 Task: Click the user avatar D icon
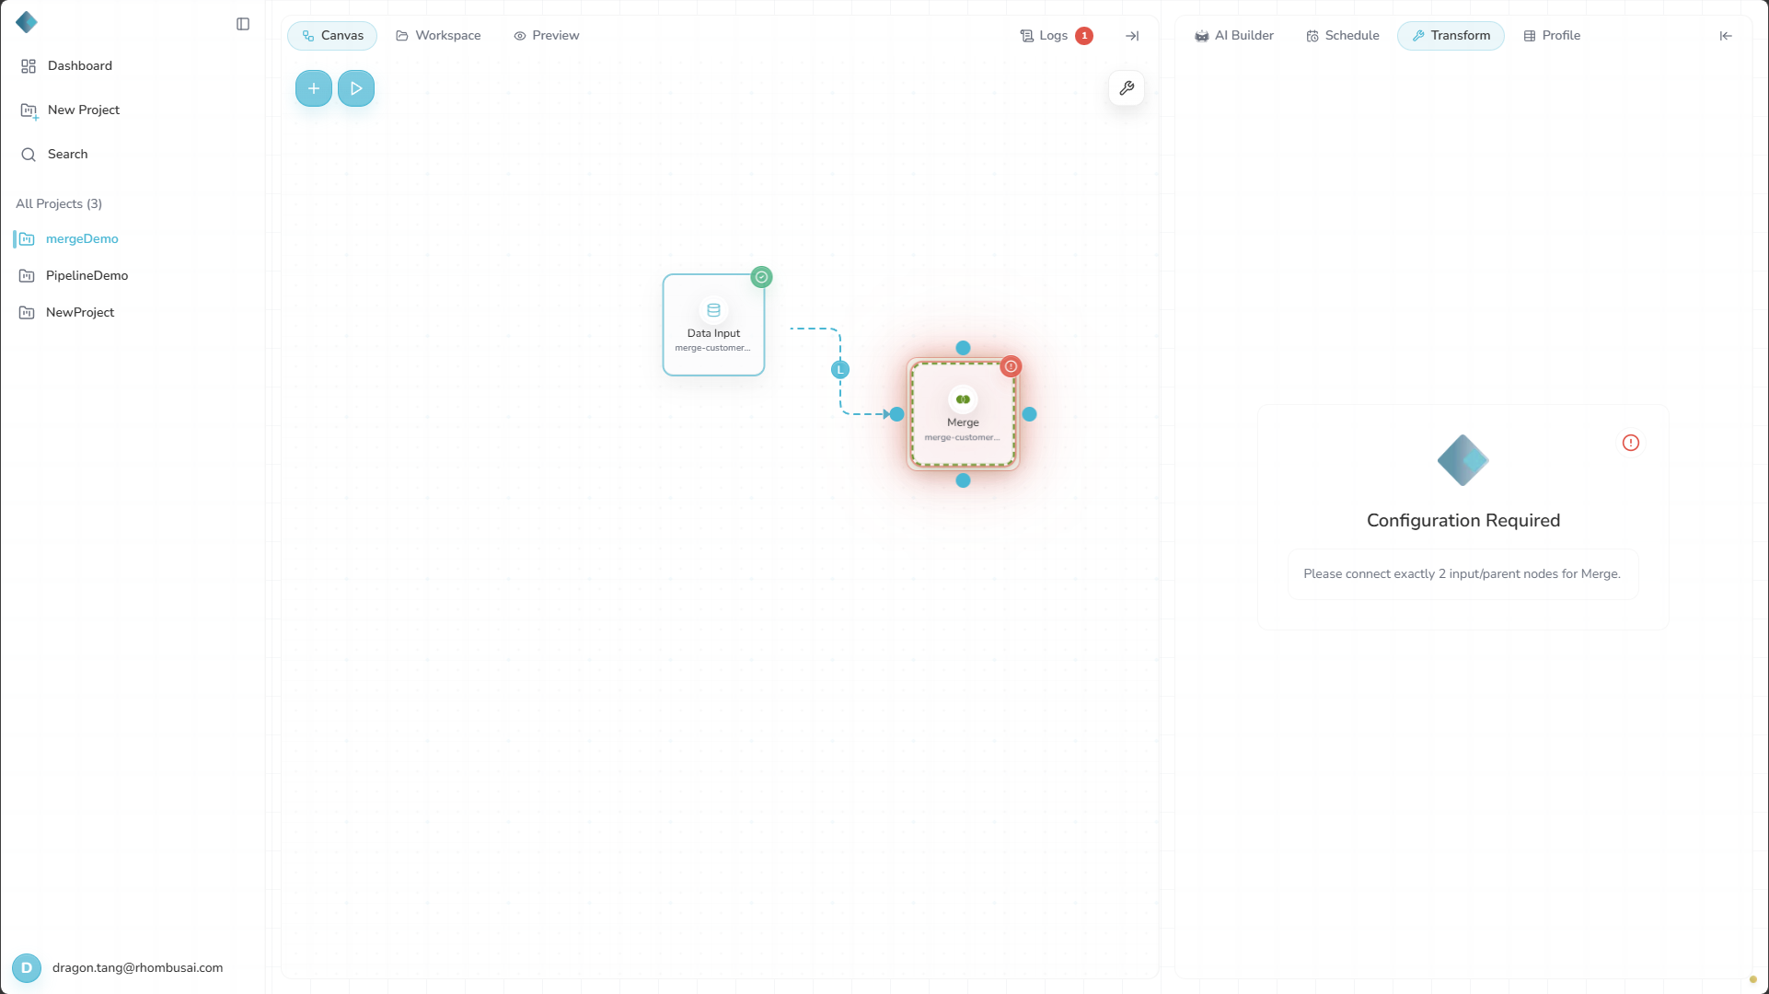pos(27,968)
